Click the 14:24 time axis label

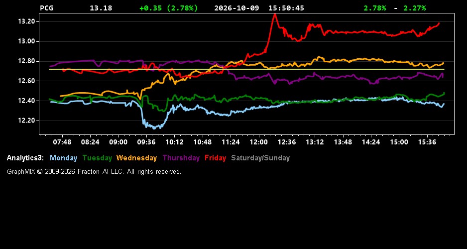point(371,142)
